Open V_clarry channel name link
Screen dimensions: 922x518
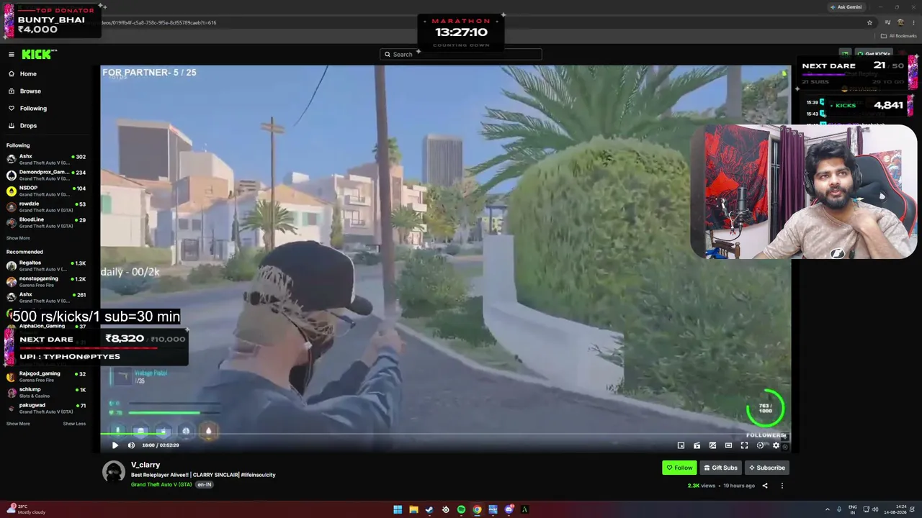146,465
